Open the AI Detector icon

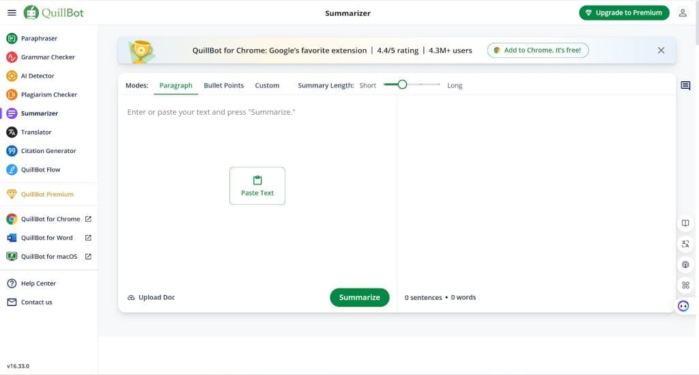pos(12,76)
